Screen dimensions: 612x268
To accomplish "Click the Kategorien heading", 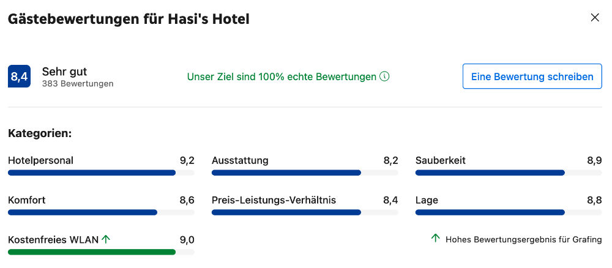I will [40, 134].
